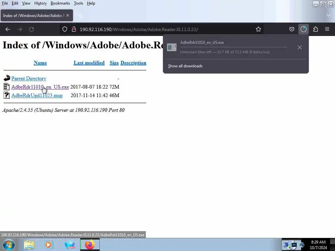Image resolution: width=335 pixels, height=251 pixels.
Task: Open a new tab with plus button
Action: (80, 16)
